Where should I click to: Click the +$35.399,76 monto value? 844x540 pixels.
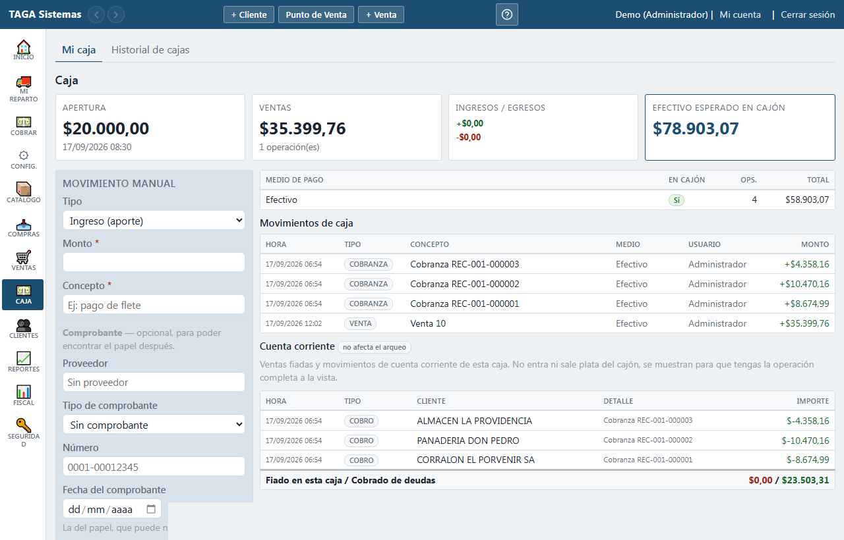pos(804,323)
